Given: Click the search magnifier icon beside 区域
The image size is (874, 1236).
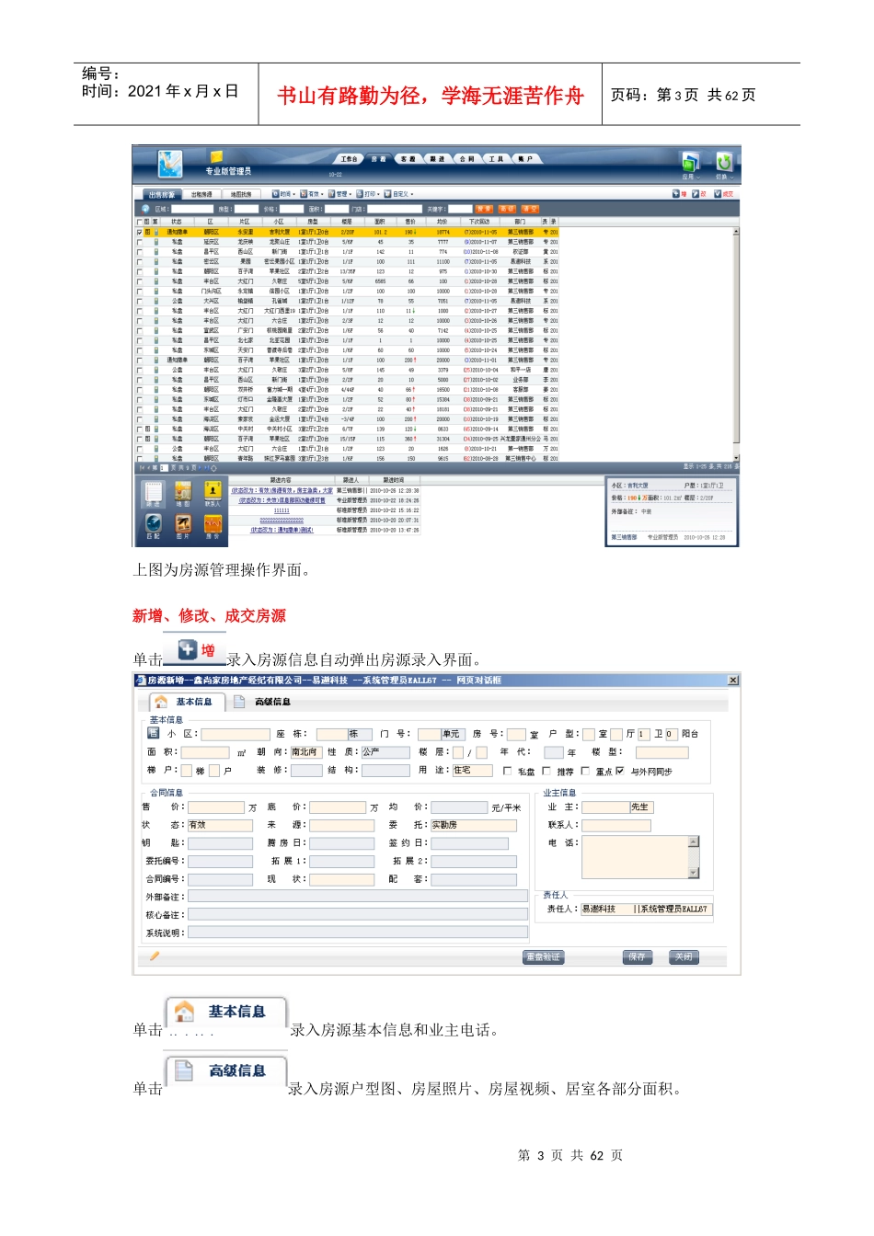Looking at the screenshot, I should pos(145,209).
